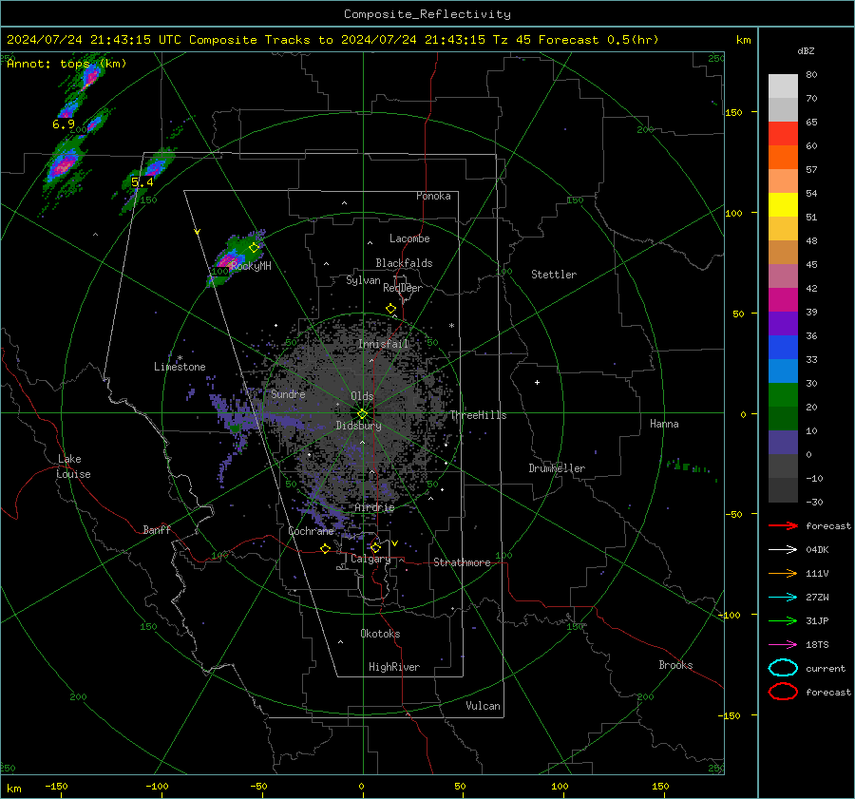This screenshot has height=799, width=855.
Task: Click the Vulcan city label
Action: 483,706
